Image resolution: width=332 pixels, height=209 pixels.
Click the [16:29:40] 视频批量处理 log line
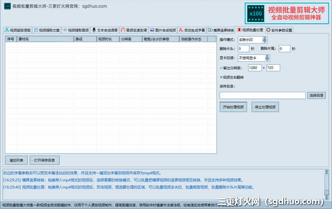coord(129,187)
